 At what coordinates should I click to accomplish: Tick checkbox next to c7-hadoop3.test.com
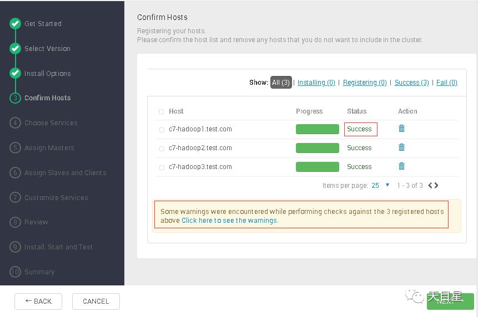tap(162, 167)
